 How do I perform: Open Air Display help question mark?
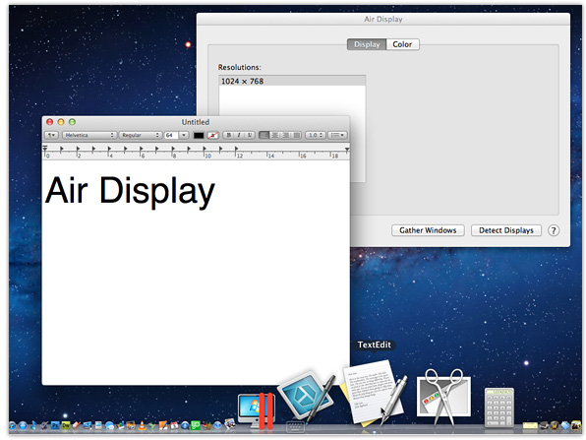point(554,230)
